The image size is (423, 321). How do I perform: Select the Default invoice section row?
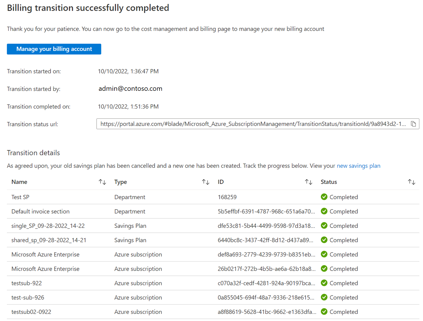pos(40,212)
